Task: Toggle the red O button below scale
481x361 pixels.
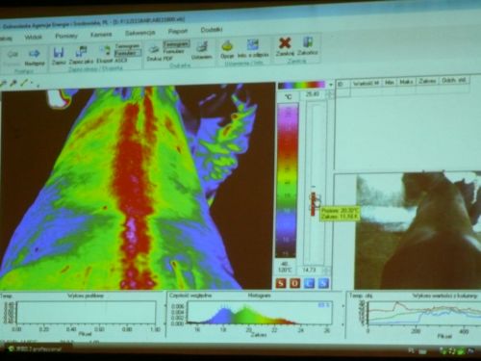Action: point(295,283)
